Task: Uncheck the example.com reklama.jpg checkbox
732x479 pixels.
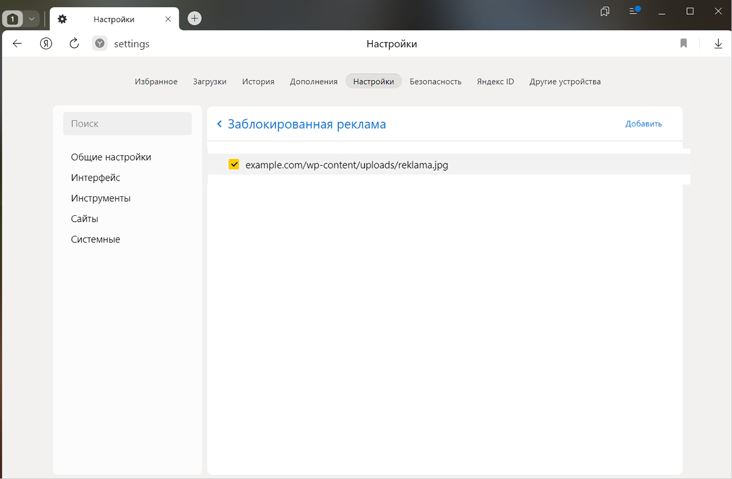Action: (x=234, y=164)
